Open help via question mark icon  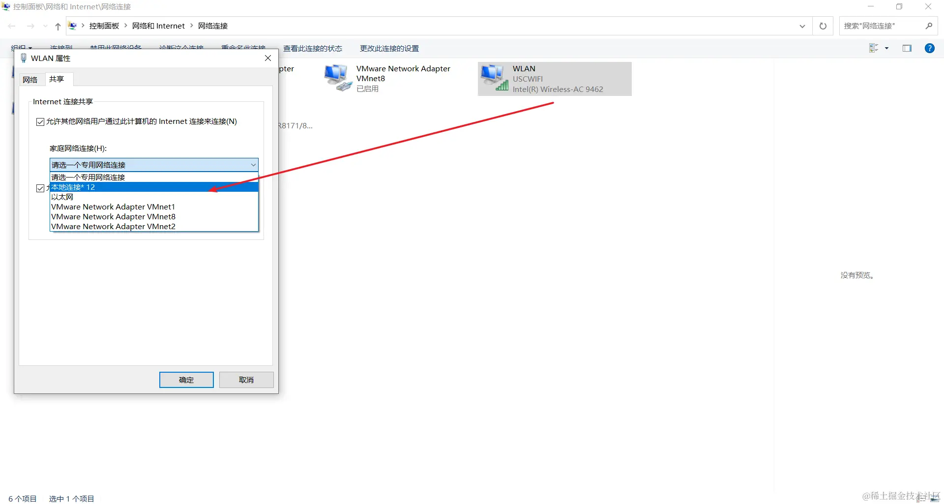point(930,48)
